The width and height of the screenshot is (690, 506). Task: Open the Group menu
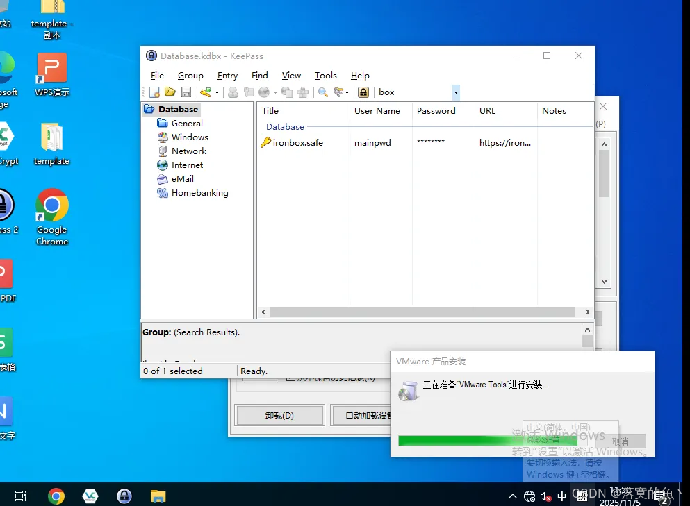[x=190, y=76]
